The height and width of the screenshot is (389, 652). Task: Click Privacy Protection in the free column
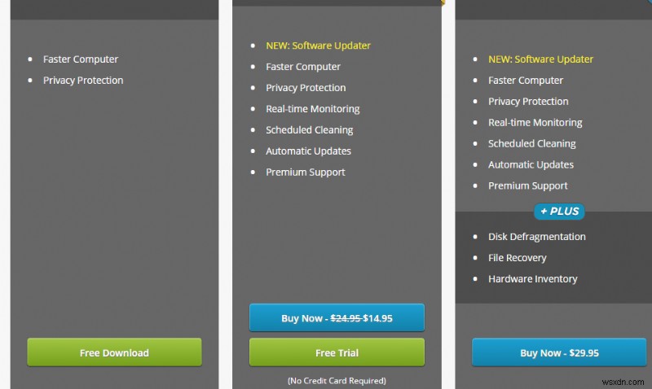[83, 81]
